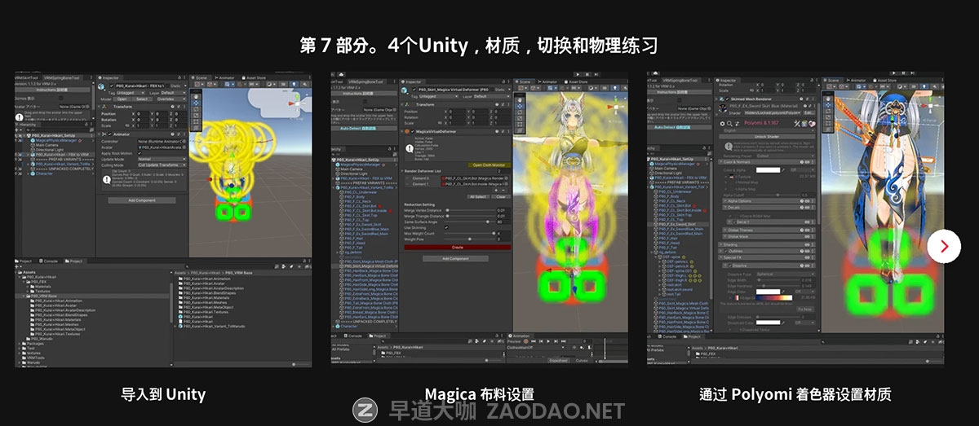Open the Edge Color gradient field

tap(774, 297)
